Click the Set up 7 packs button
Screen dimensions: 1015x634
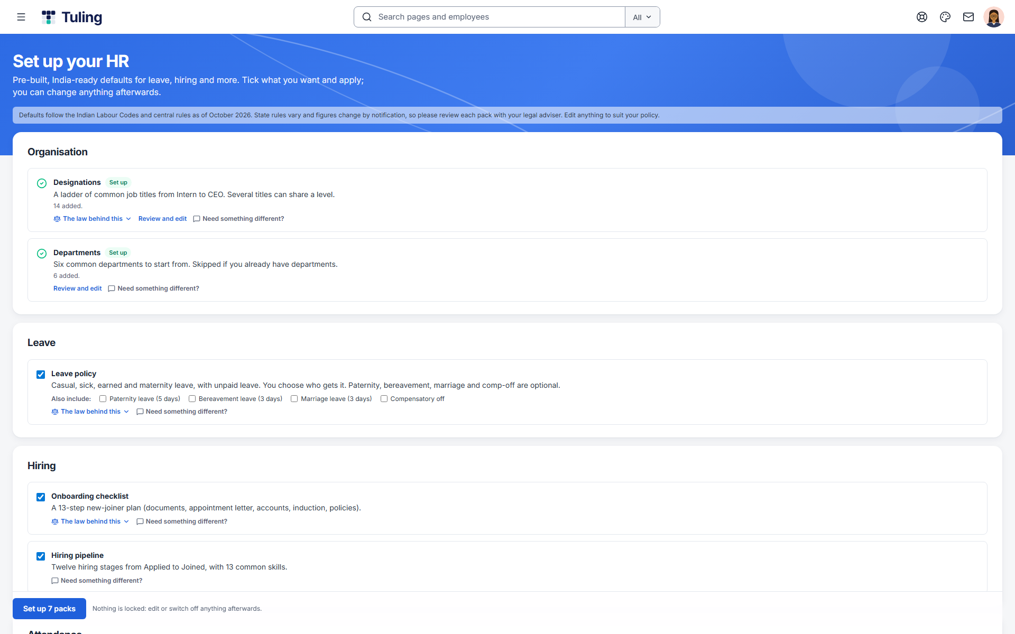coord(49,609)
